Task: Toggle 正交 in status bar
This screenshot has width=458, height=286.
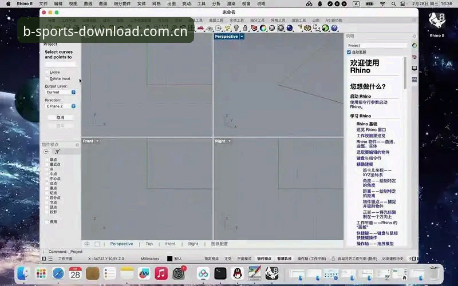Action: tap(228, 259)
